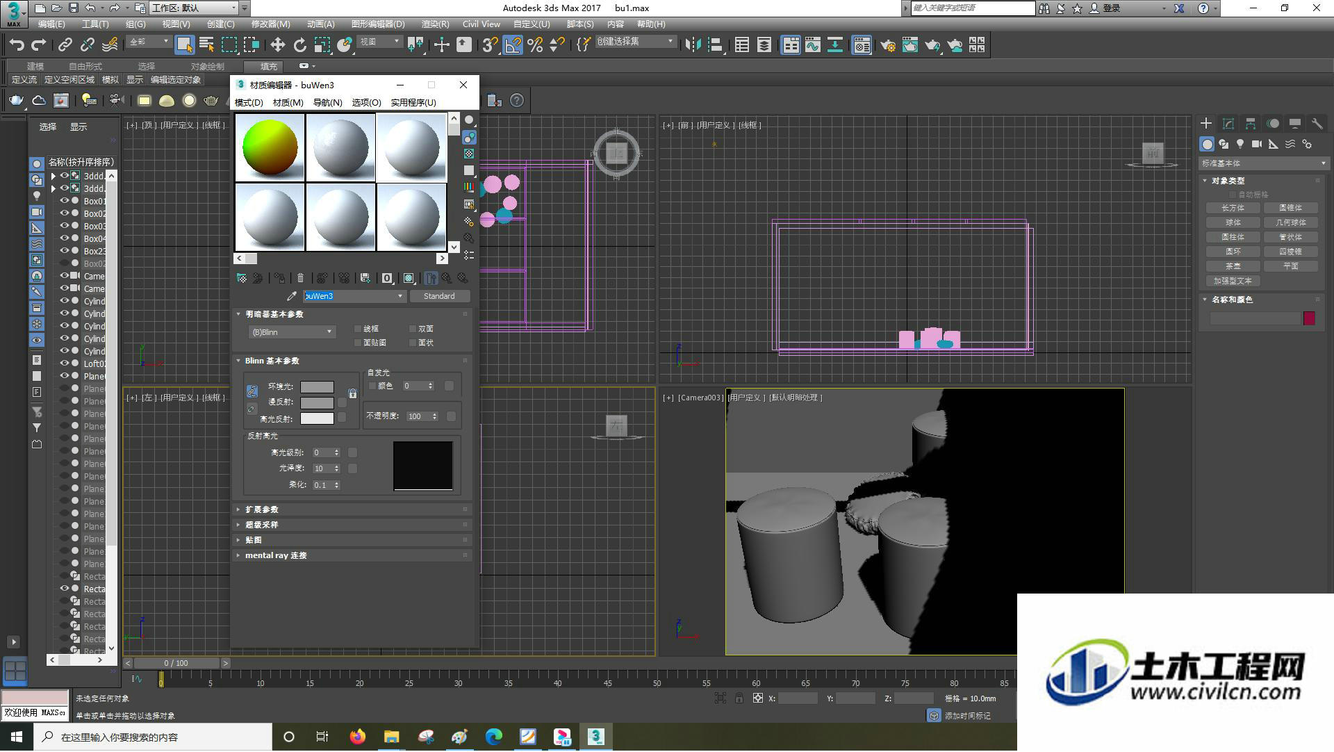Enable the 线框 wireframe checkbox
The image size is (1334, 752).
click(x=359, y=329)
